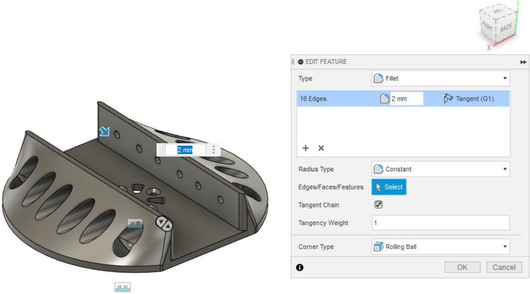Toggle the Tangent Chain checkbox
The image size is (530, 294).
coord(378,204)
